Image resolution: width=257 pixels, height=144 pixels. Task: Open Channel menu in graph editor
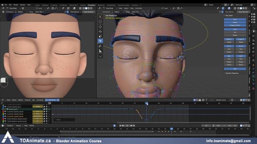point(28,100)
